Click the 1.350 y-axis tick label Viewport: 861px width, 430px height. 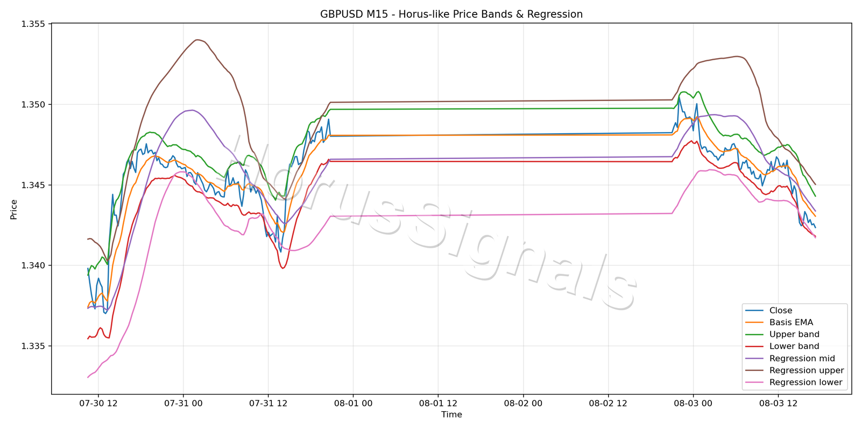click(33, 105)
